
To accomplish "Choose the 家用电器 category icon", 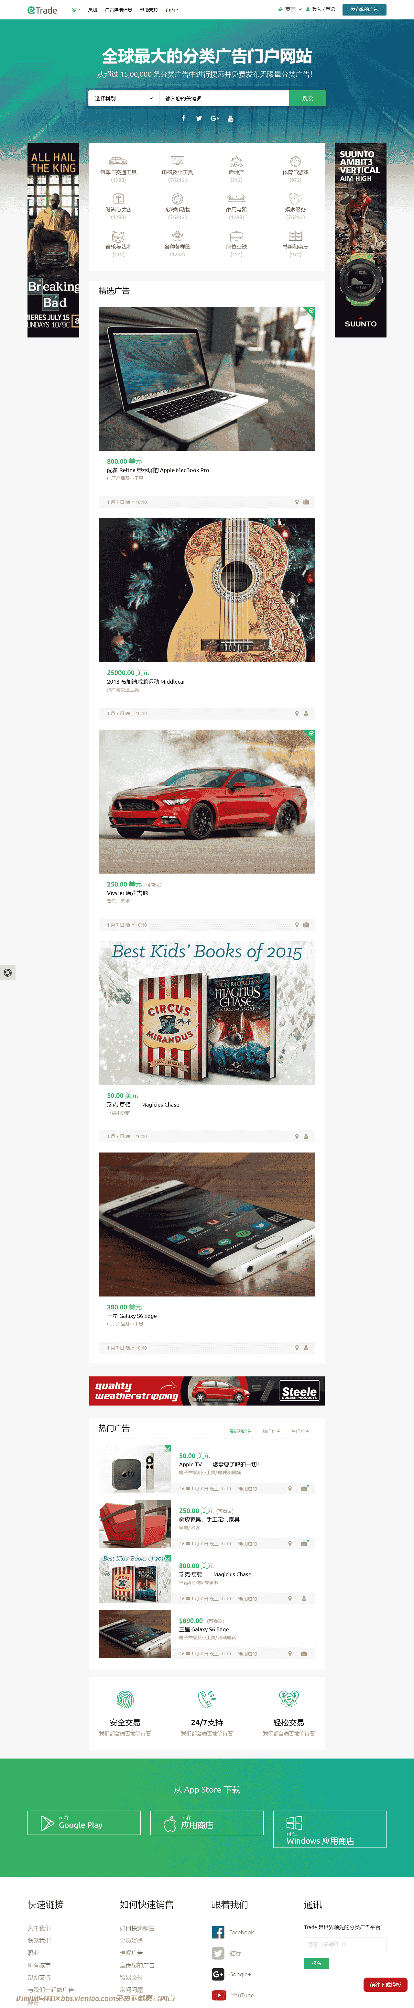I will tap(236, 199).
